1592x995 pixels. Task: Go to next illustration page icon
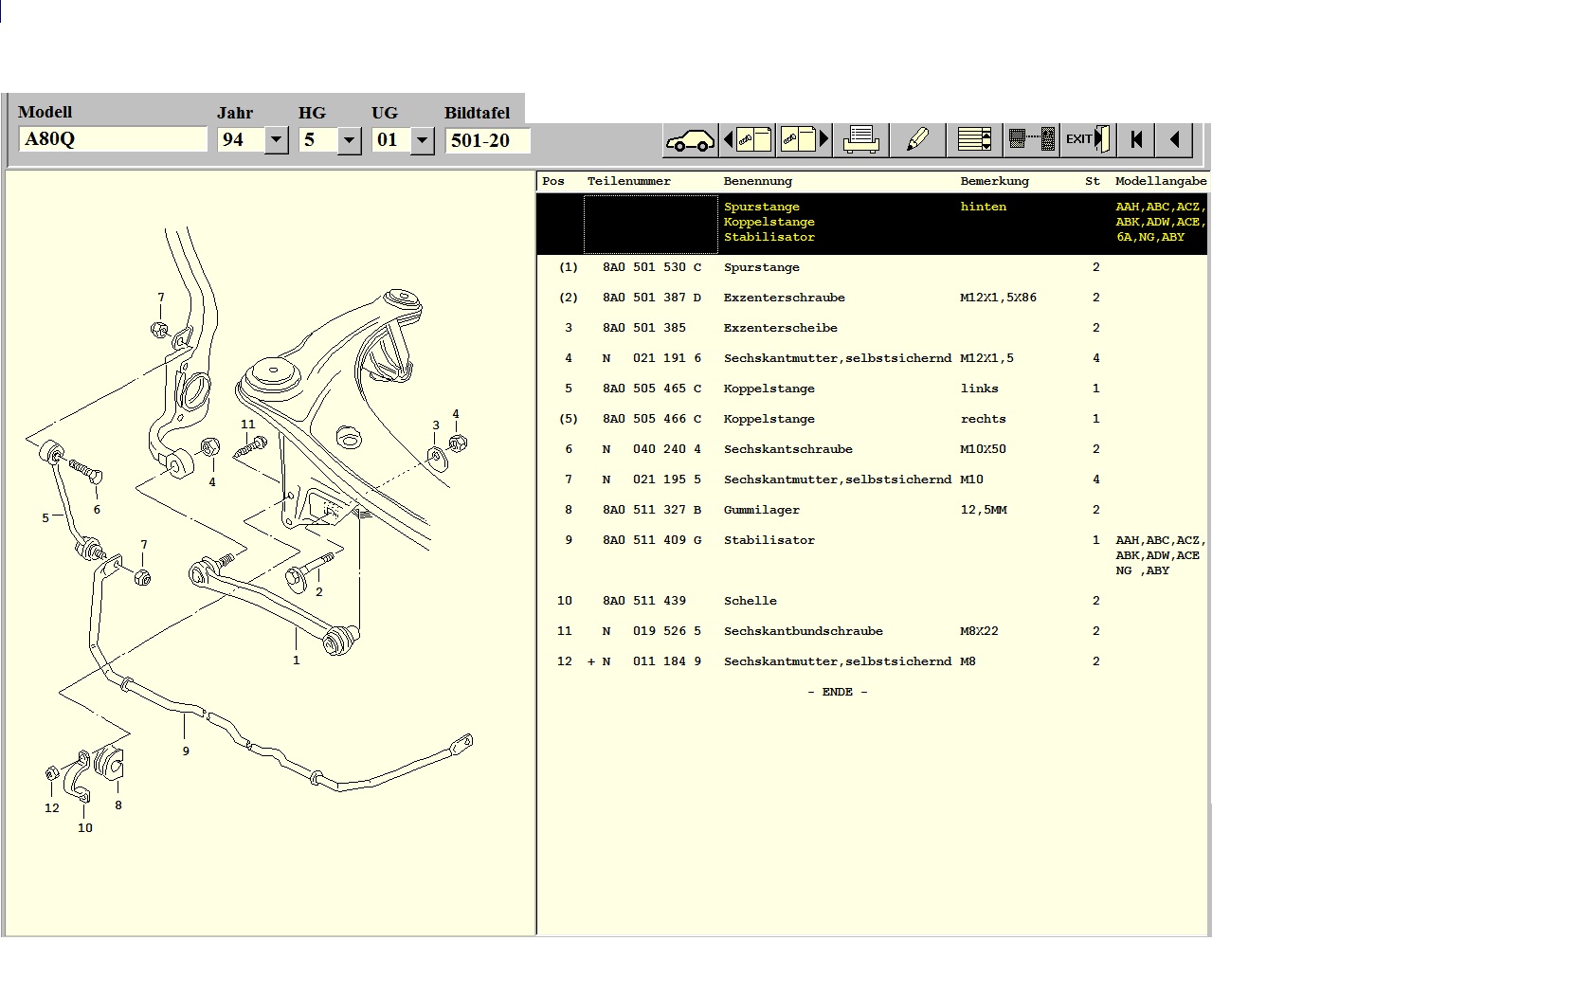click(x=805, y=140)
